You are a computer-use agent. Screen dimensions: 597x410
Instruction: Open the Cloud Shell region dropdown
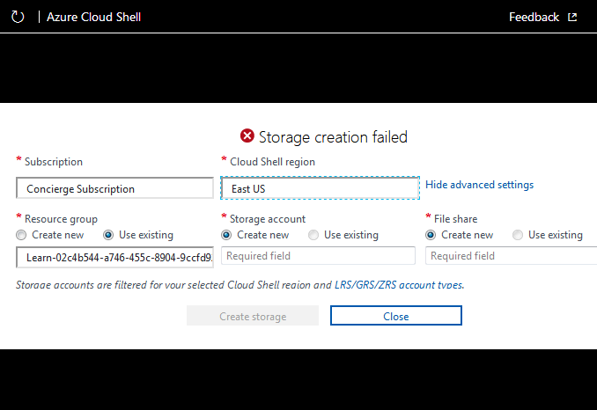(x=320, y=188)
